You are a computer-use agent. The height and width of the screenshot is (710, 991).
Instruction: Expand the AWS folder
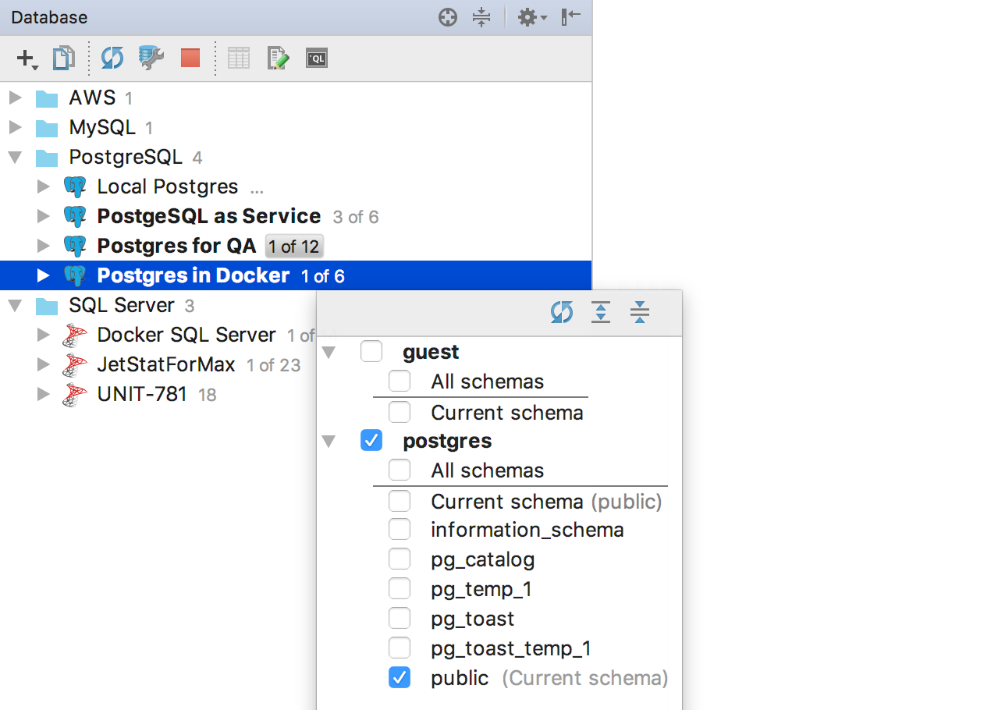[x=14, y=98]
